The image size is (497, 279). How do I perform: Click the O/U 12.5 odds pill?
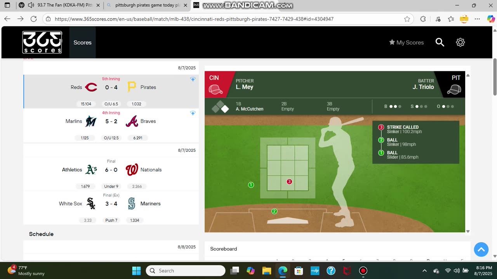(x=111, y=138)
